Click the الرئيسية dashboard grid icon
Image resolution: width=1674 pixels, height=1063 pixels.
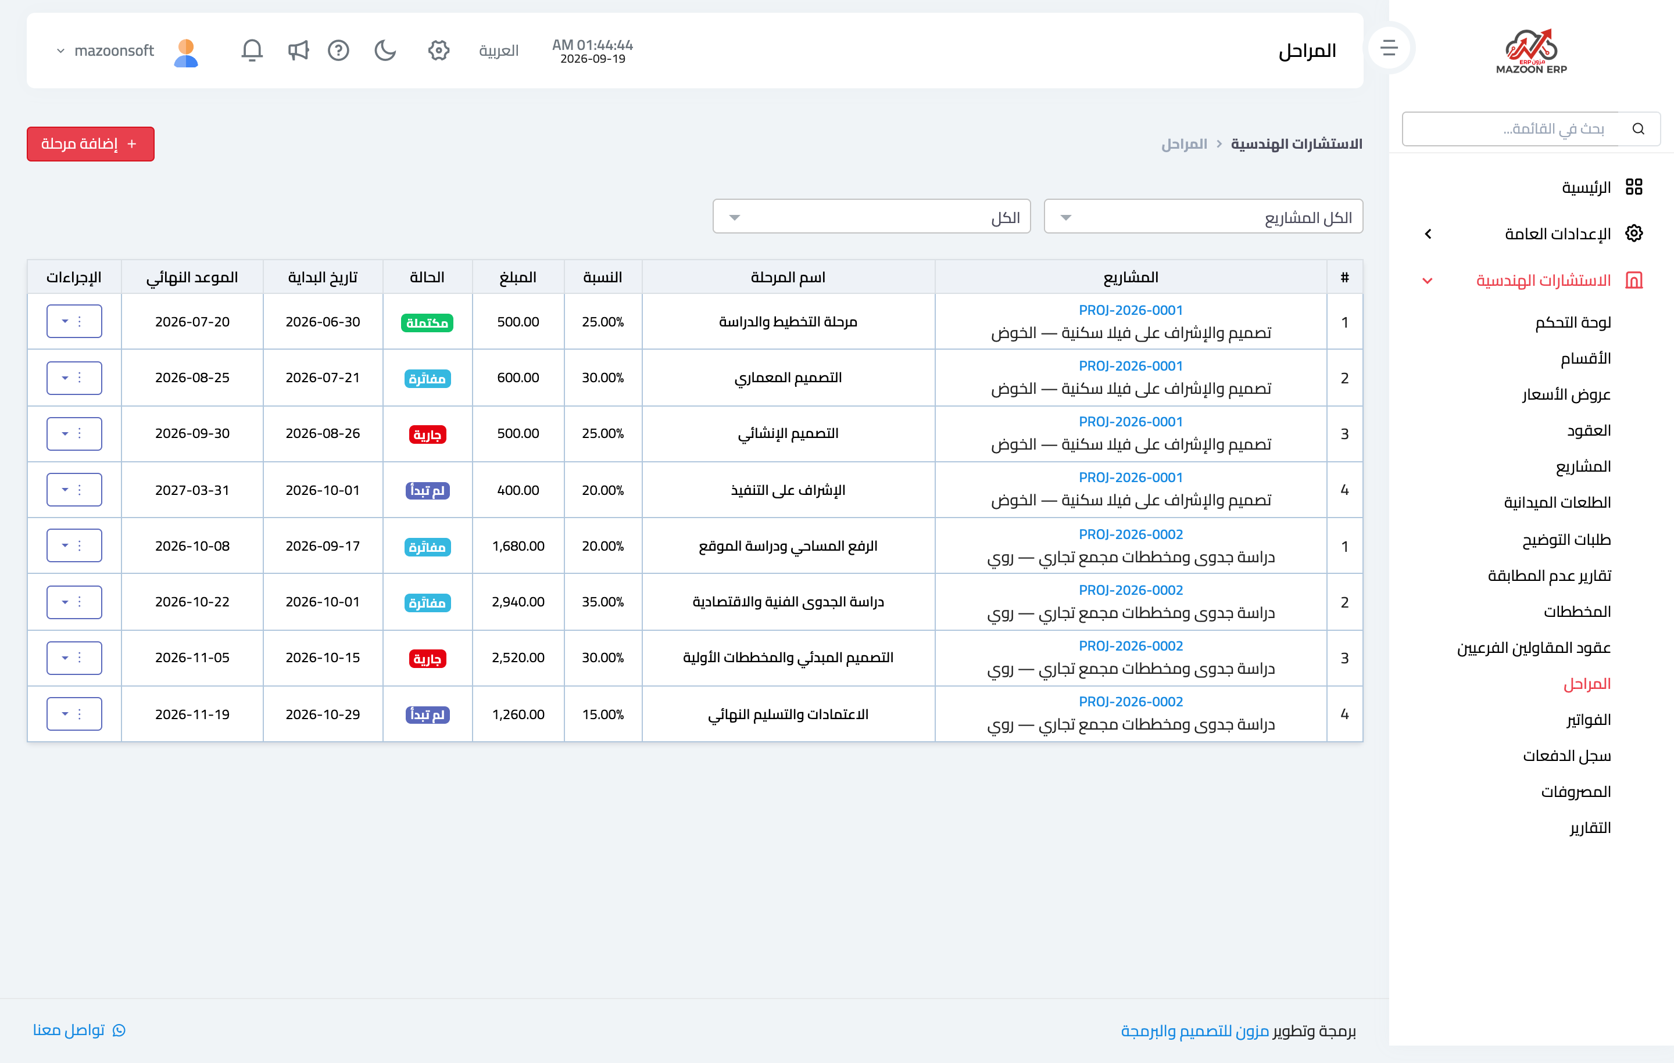[1634, 187]
